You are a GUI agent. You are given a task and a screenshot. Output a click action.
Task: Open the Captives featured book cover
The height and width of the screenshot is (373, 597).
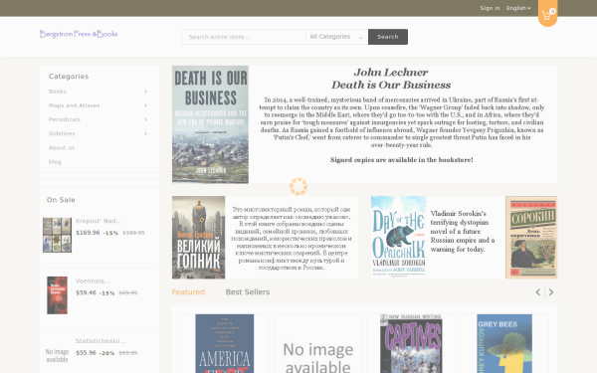pos(411,344)
